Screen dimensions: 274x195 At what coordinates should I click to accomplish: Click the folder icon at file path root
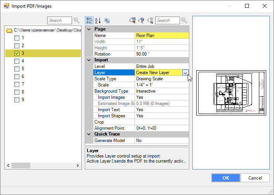(x=9, y=30)
